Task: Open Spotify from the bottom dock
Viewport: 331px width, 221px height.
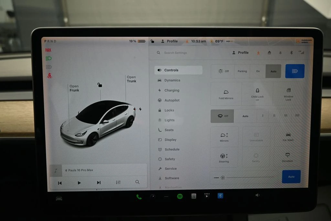Action: [x=180, y=196]
